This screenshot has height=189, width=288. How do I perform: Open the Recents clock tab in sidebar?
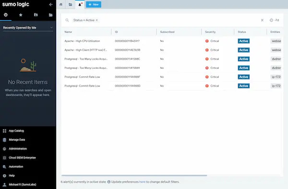(6, 15)
